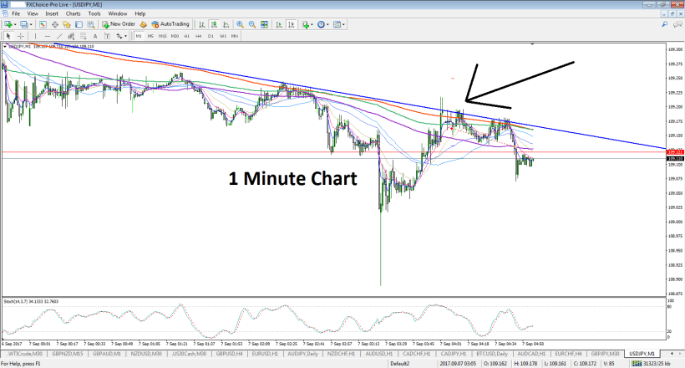Expand the Arrows tool dropdown arrow
Image resolution: width=685 pixels, height=368 pixels.
[126, 36]
